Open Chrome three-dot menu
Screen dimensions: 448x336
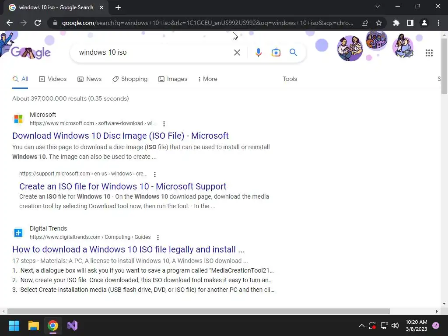tap(438, 23)
